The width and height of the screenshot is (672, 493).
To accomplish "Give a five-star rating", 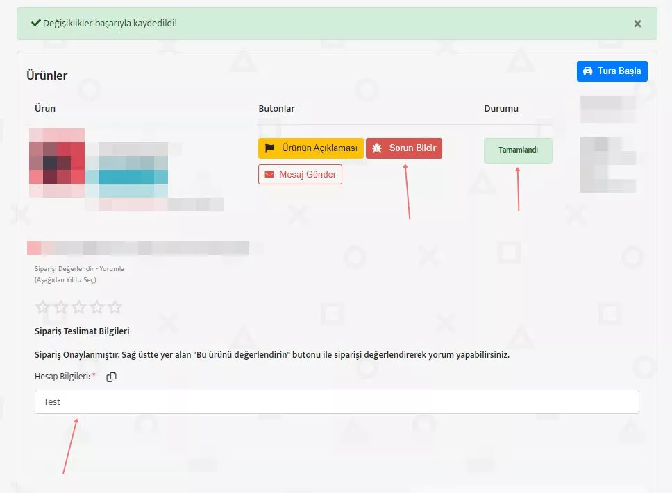I will tap(115, 307).
